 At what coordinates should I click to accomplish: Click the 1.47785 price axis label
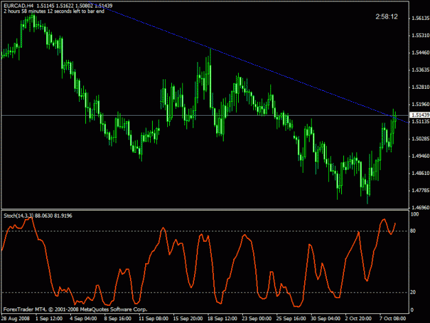(x=420, y=191)
